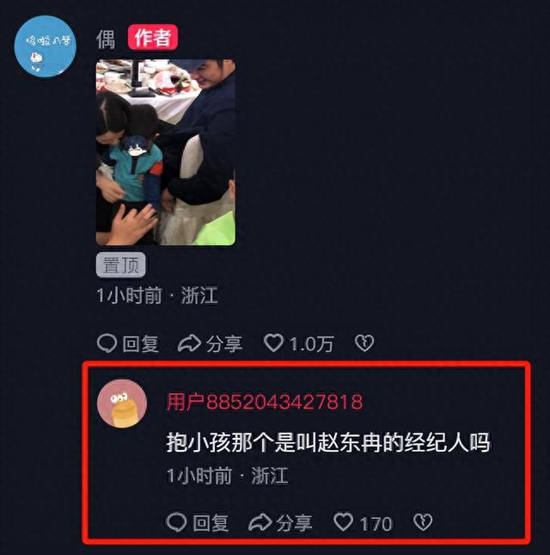
Task: Dislike the highlighted comment via broken heart
Action: click(x=423, y=522)
